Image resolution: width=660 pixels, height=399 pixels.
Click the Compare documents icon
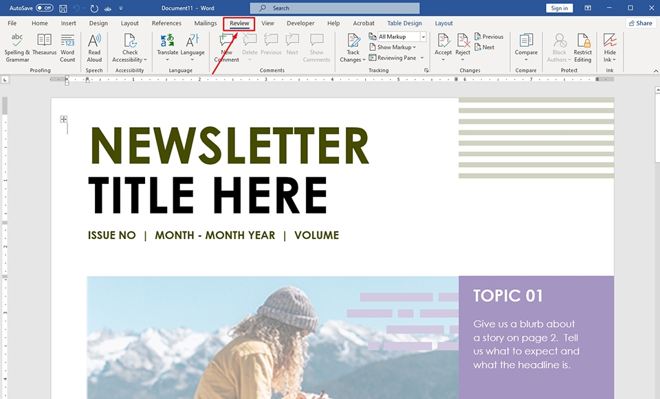click(526, 41)
